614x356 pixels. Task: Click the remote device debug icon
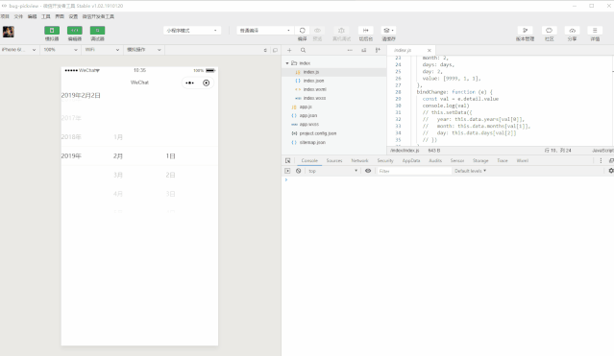click(341, 31)
